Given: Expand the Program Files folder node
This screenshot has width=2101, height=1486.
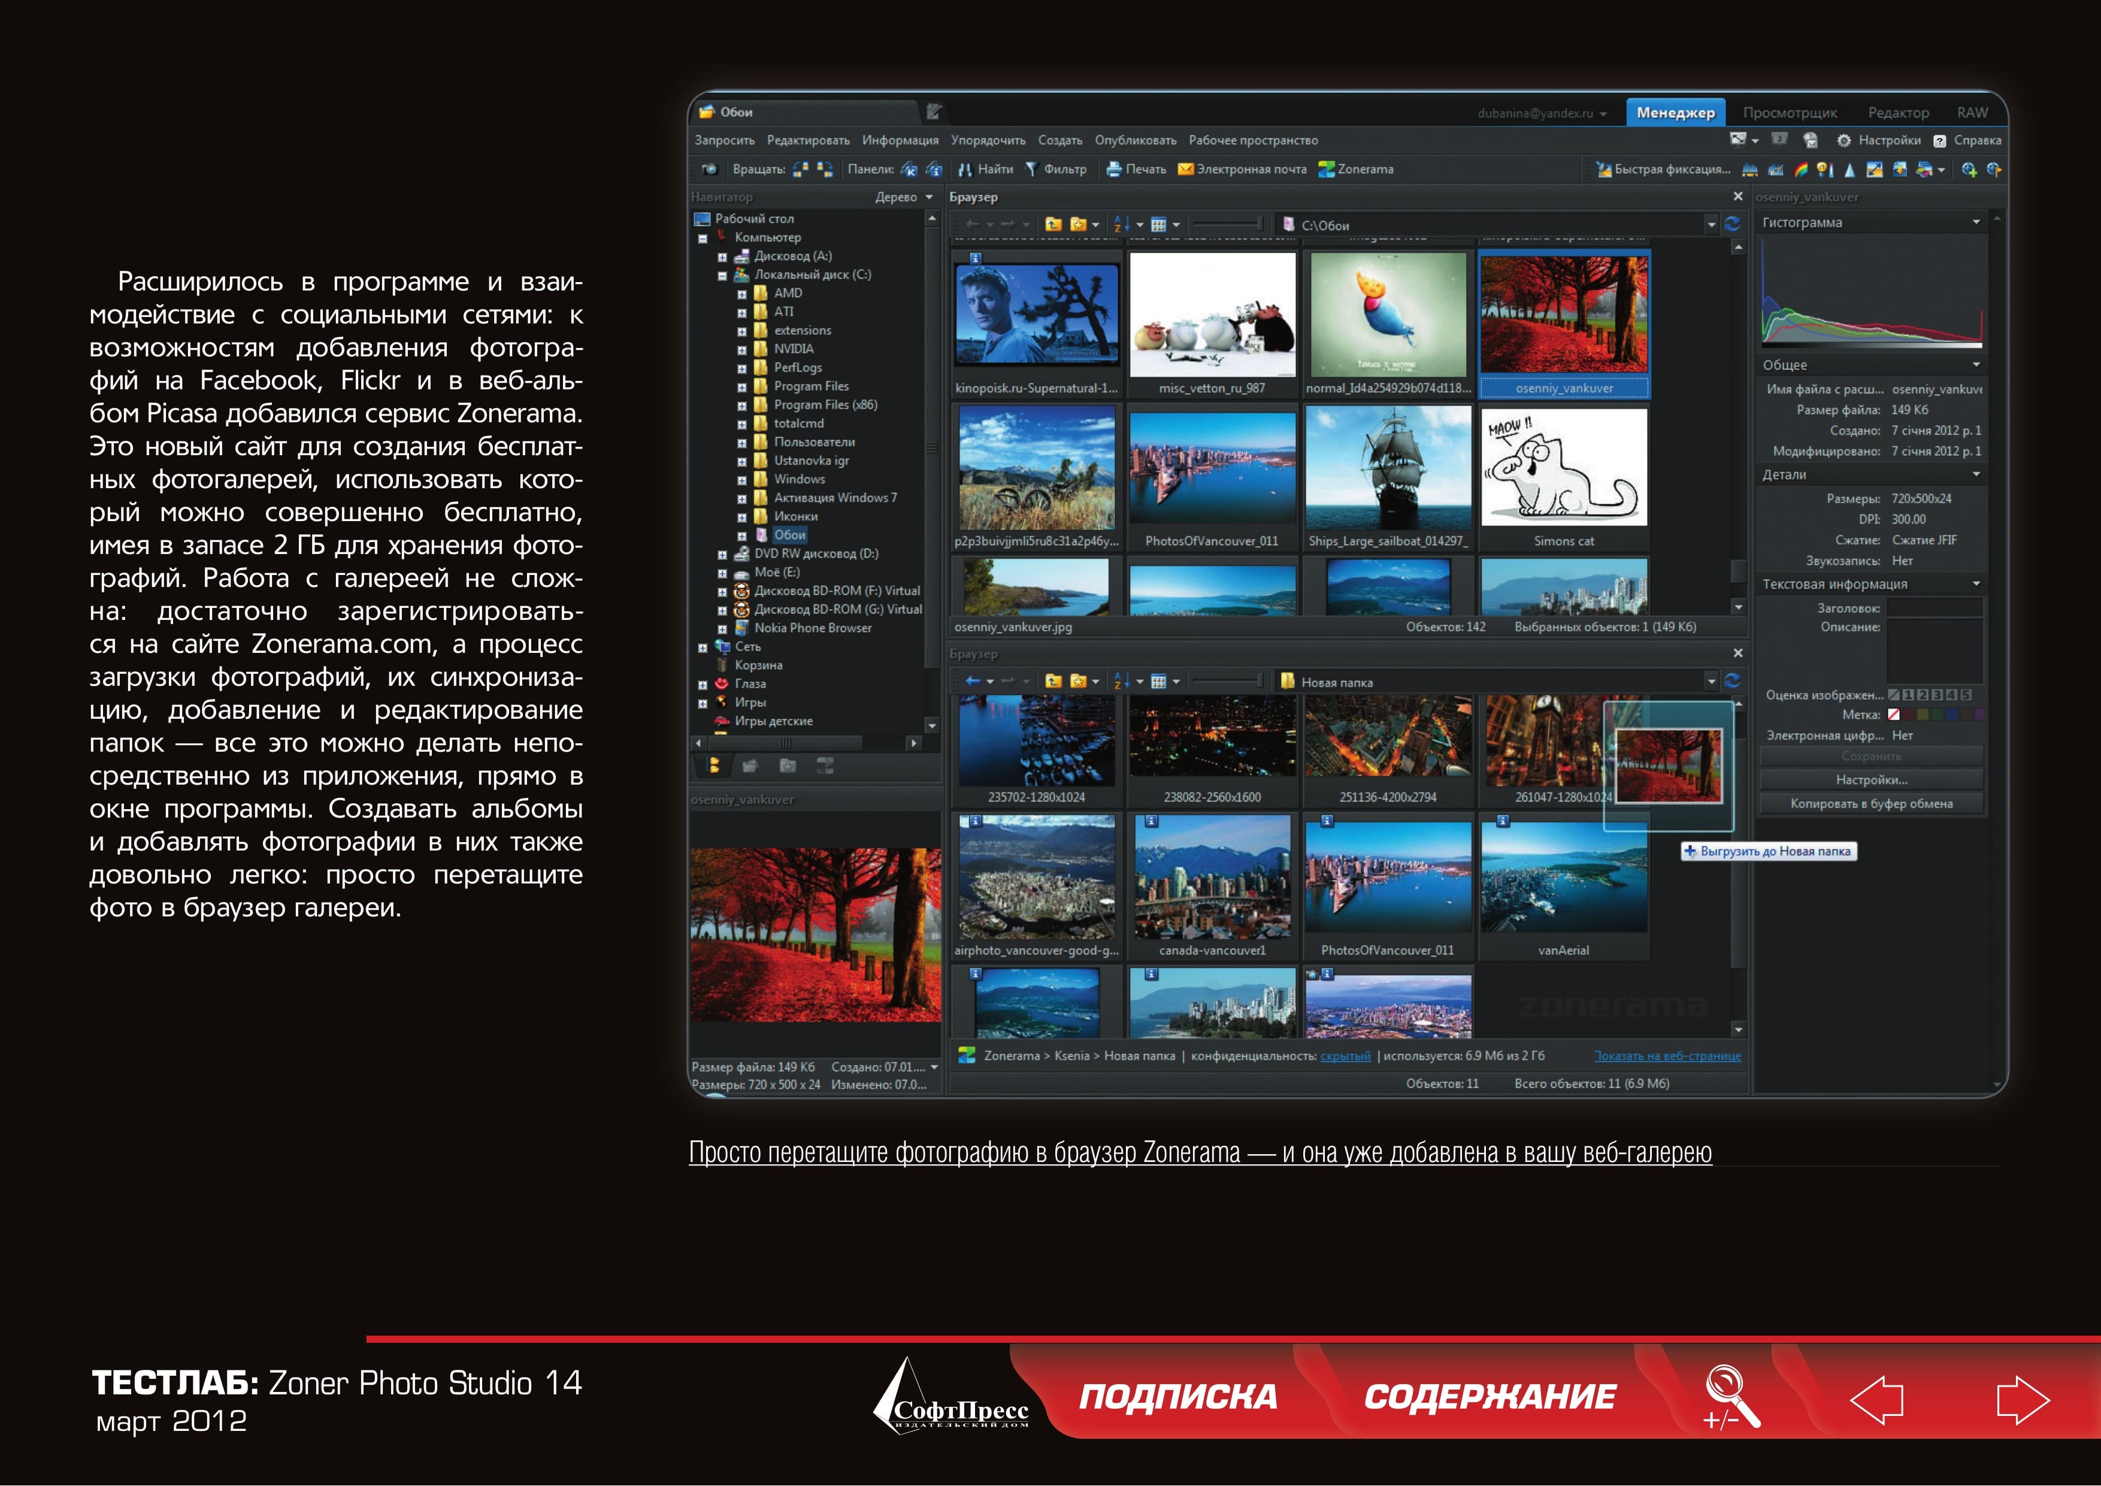Looking at the screenshot, I should pyautogui.click(x=742, y=387).
